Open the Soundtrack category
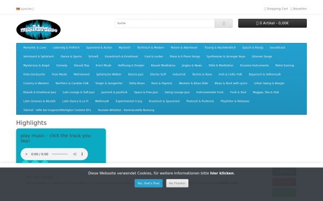This screenshot has width=323, height=201. tap(277, 48)
